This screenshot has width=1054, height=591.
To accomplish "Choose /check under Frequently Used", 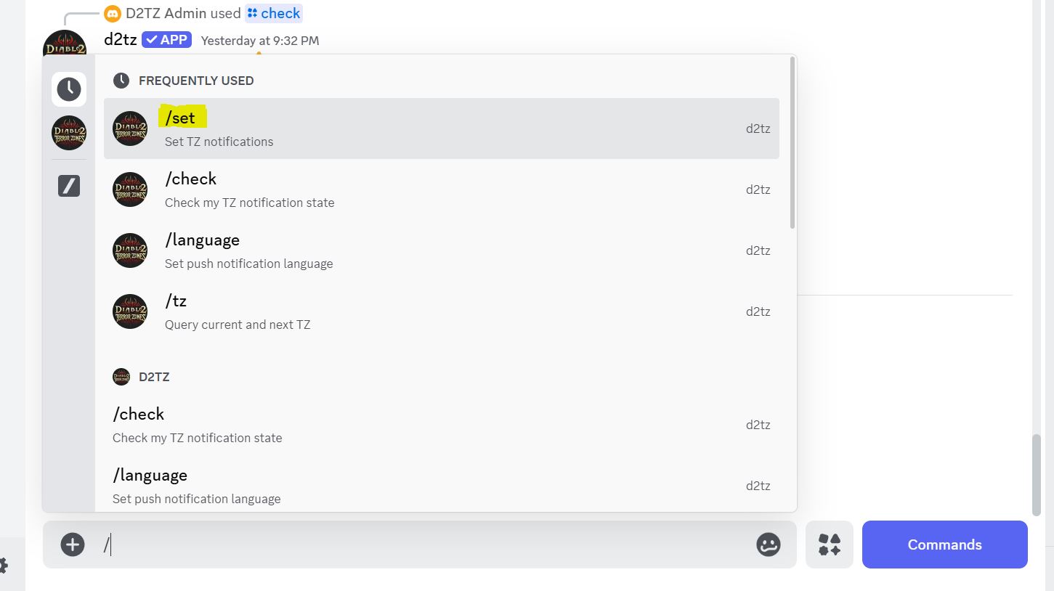I will (x=441, y=189).
